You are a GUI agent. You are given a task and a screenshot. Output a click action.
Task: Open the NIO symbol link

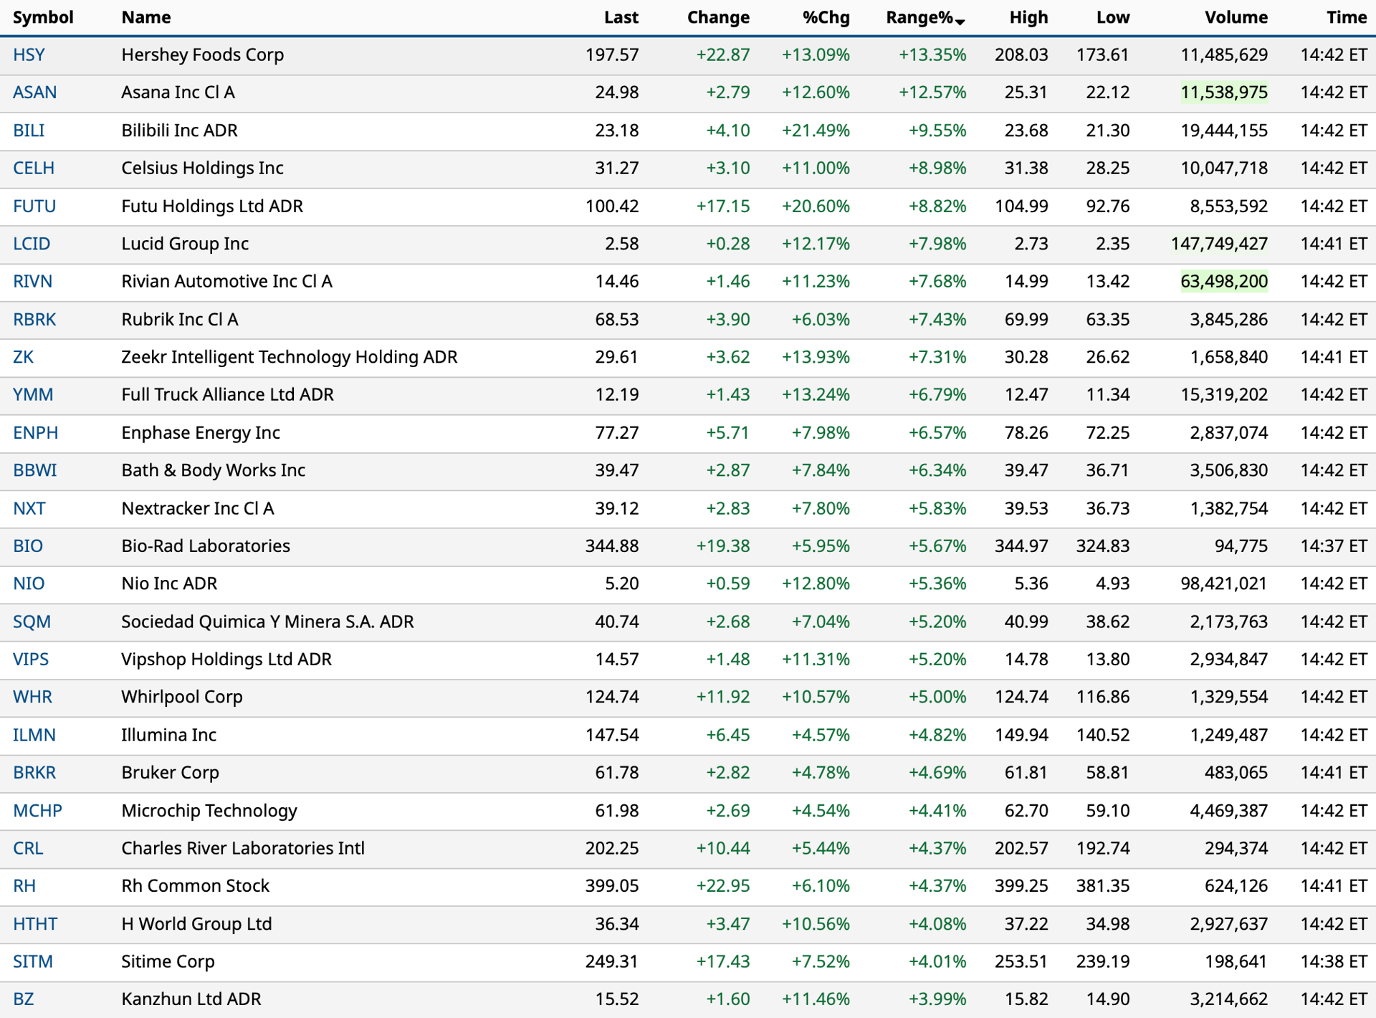click(x=29, y=584)
